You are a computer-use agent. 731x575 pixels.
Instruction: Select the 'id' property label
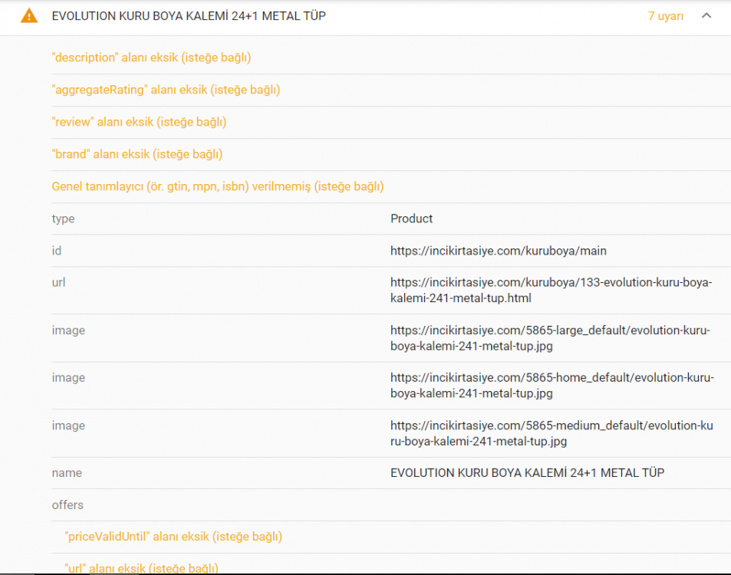[57, 251]
